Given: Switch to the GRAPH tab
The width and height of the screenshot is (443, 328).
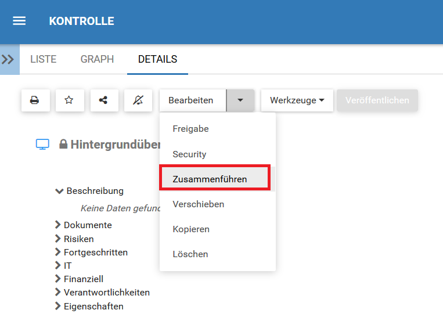Looking at the screenshot, I should pyautogui.click(x=97, y=59).
